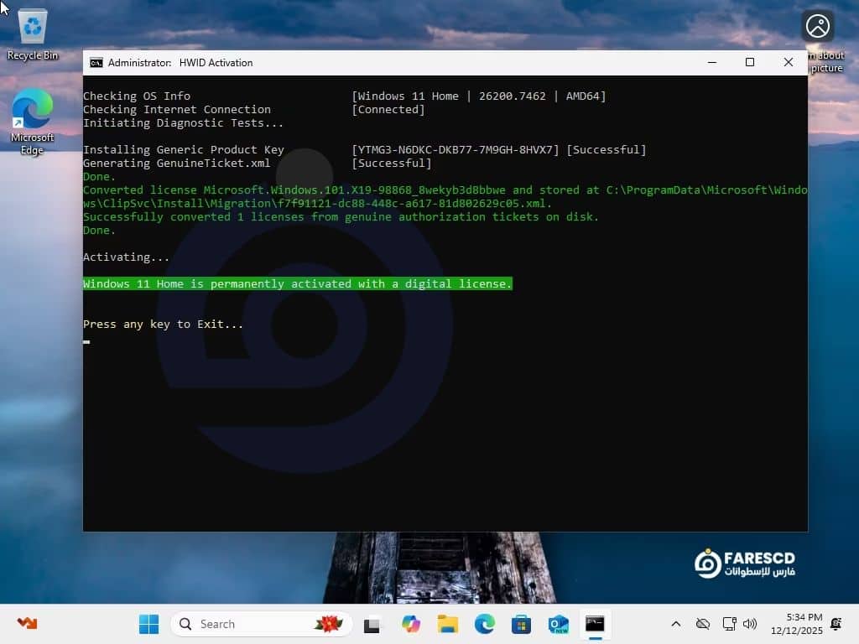Open the HWID Activation window system menu icon
The width and height of the screenshot is (859, 644).
96,63
